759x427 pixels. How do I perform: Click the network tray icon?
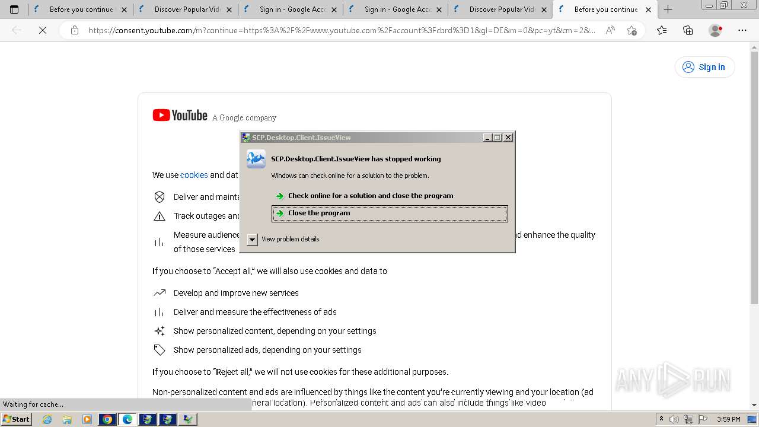coord(688,419)
